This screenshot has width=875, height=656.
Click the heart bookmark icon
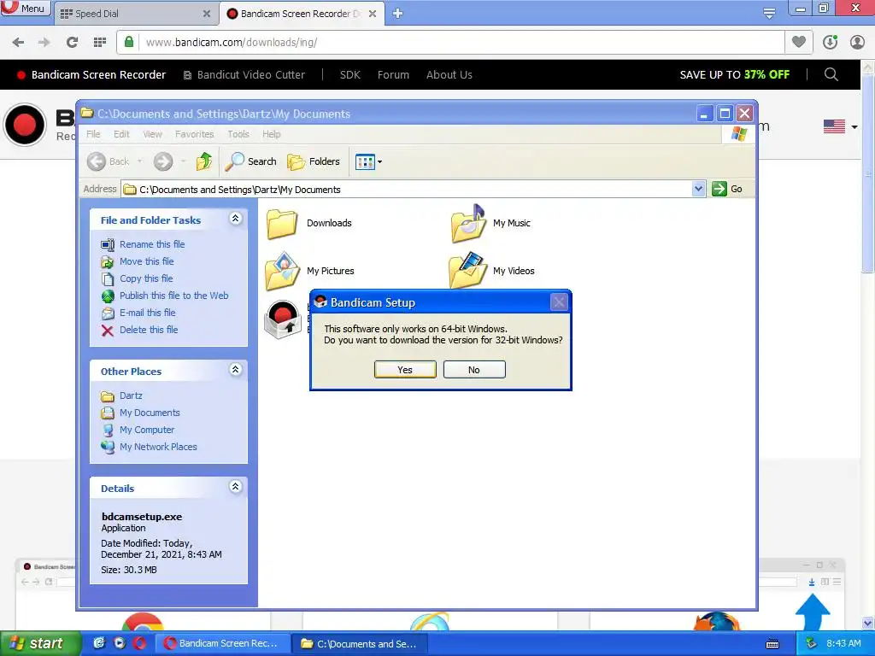pos(799,42)
